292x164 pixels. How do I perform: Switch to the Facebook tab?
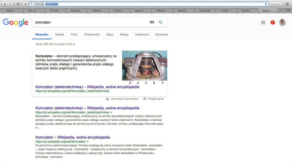pyautogui.click(x=205, y=11)
